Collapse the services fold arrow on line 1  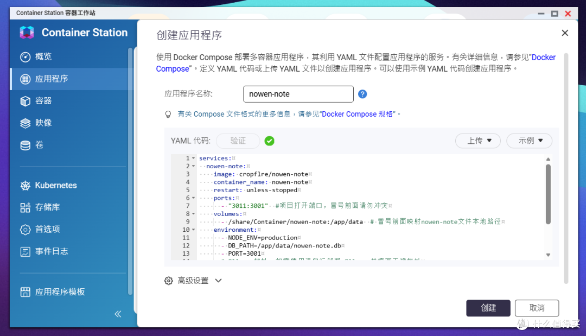[193, 158]
